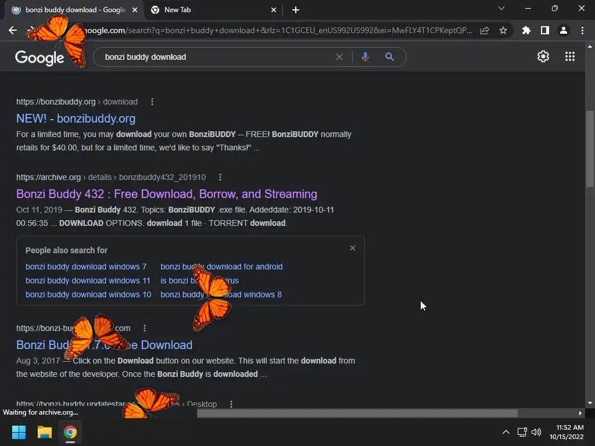
Task: Click the horizontal scrollbar thumb
Action: (357, 413)
